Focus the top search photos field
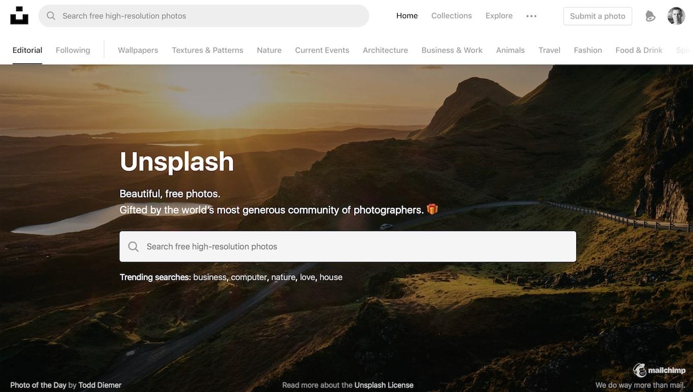 204,16
